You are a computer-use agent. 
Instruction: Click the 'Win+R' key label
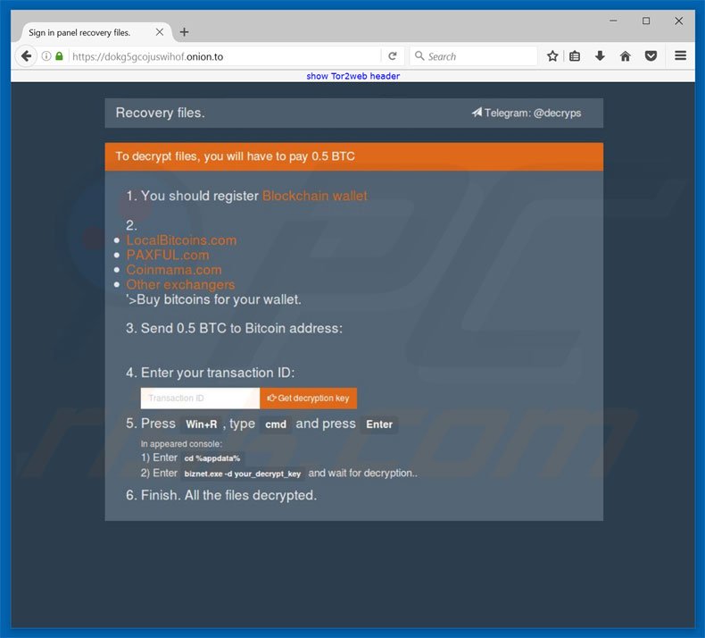tap(202, 424)
